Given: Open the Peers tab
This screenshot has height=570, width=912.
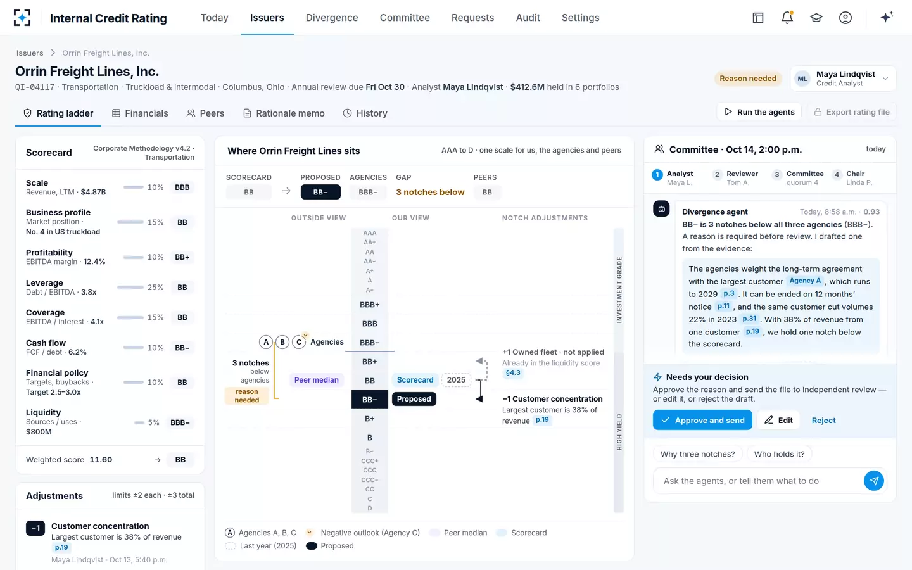Looking at the screenshot, I should pos(205,113).
